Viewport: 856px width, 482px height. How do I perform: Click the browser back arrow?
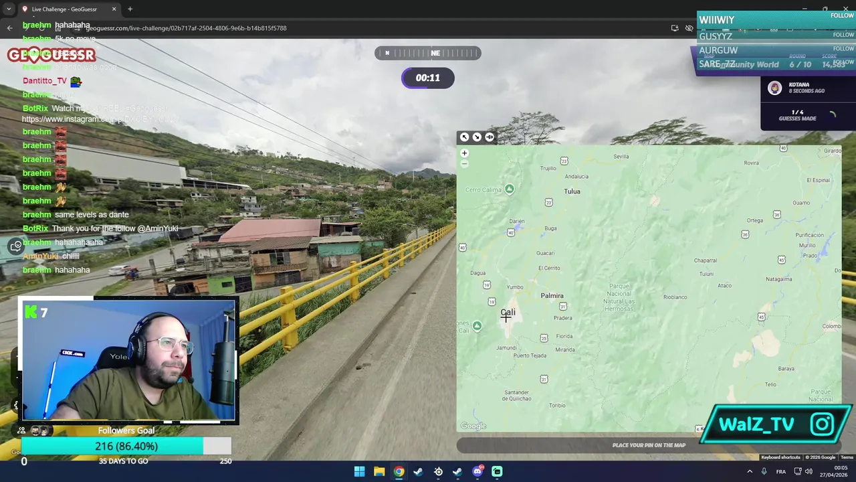pyautogui.click(x=9, y=28)
